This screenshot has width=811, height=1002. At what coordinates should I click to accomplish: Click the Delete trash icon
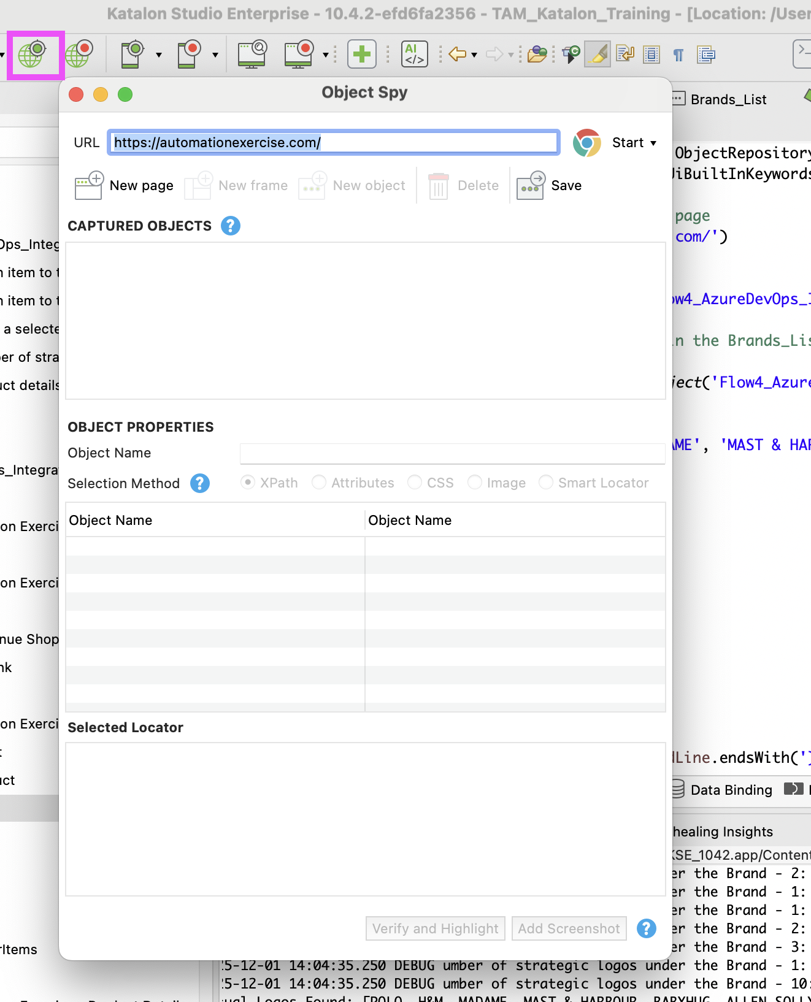pyautogui.click(x=438, y=185)
